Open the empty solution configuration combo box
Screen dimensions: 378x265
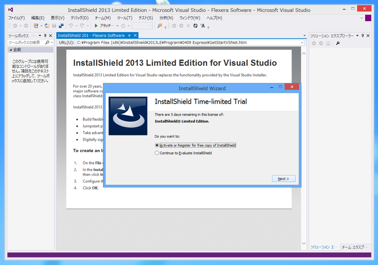[142, 26]
